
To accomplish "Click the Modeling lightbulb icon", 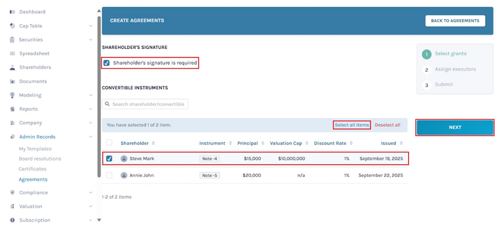I will tap(12, 95).
